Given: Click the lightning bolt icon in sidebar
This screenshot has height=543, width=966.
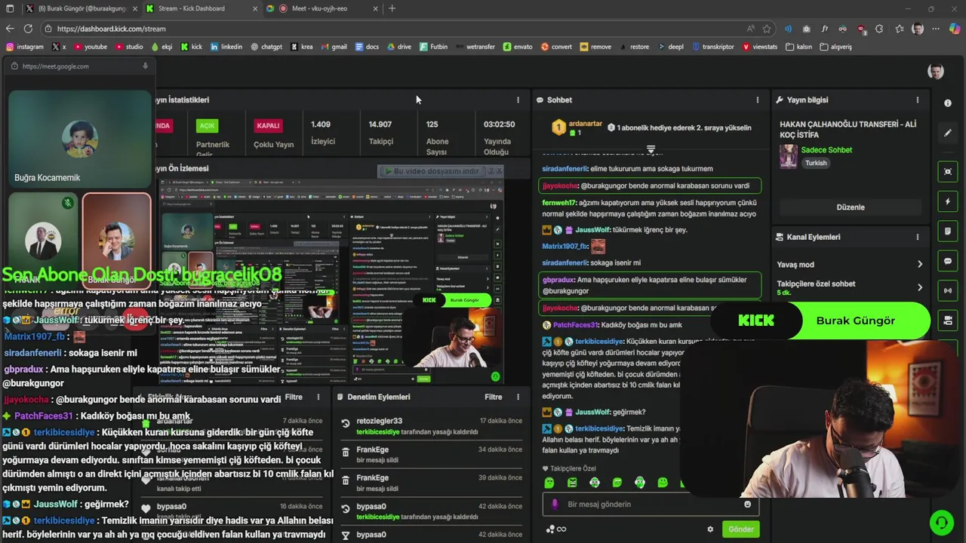Looking at the screenshot, I should 948,201.
